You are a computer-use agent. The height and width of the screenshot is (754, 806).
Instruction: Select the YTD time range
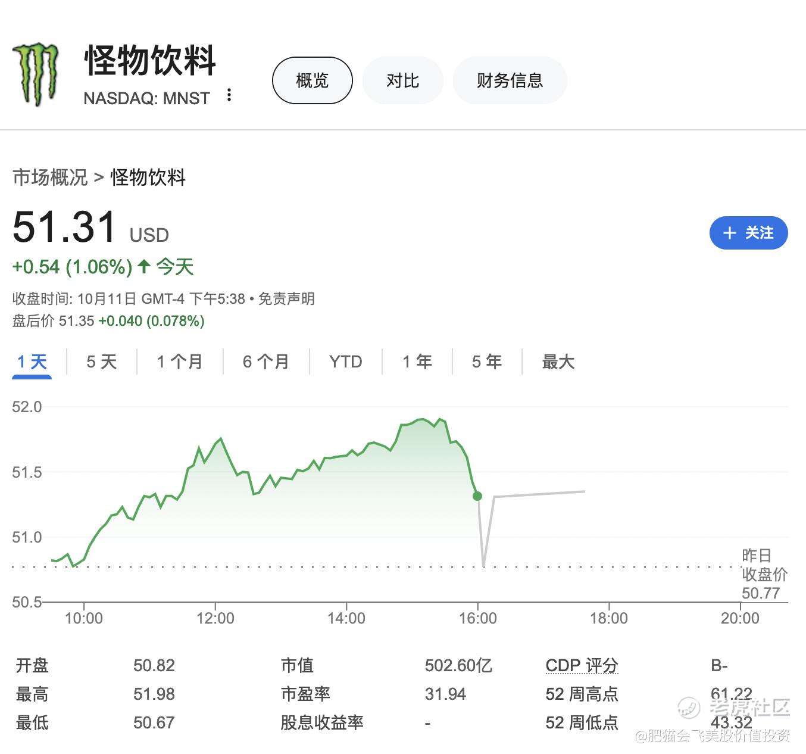coord(346,362)
